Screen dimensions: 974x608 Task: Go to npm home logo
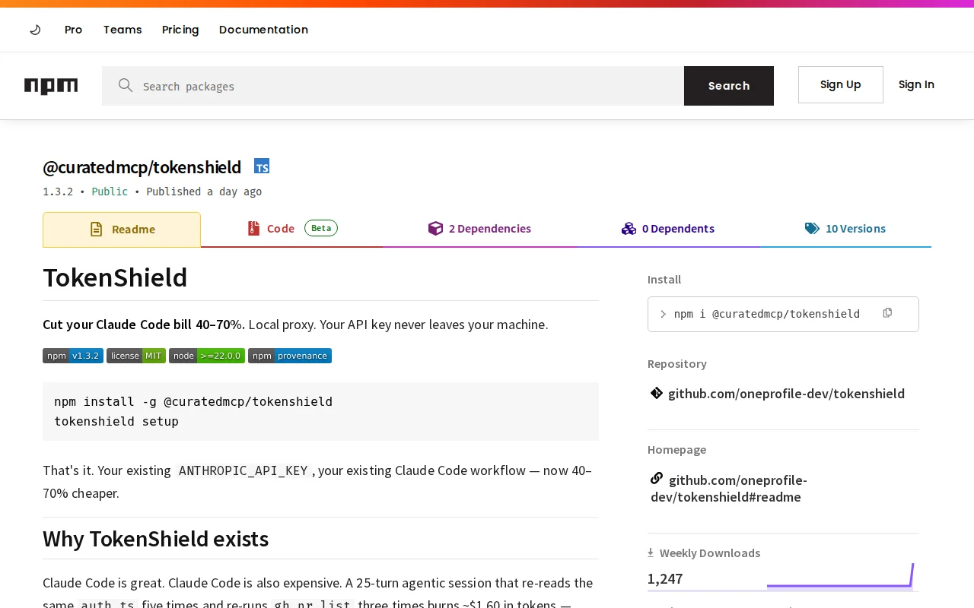click(51, 86)
